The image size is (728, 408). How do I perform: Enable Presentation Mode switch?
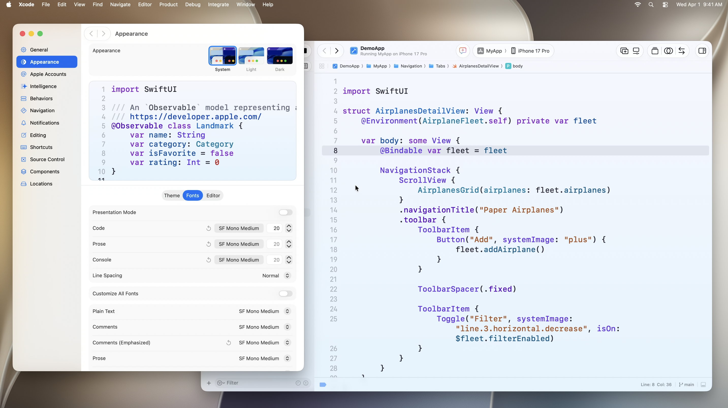286,212
